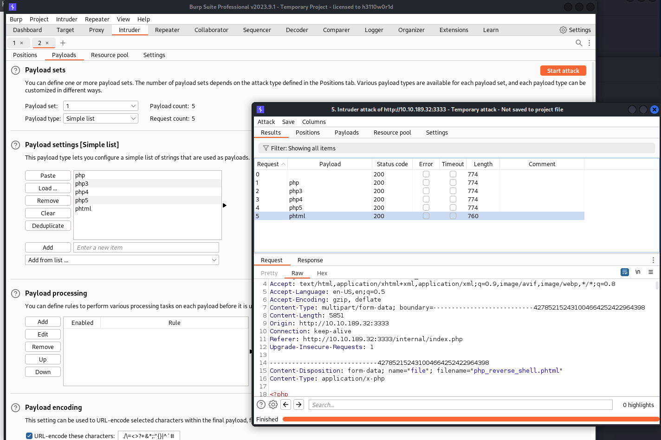
Task: Expand the Add from list dropdown
Action: point(122,260)
